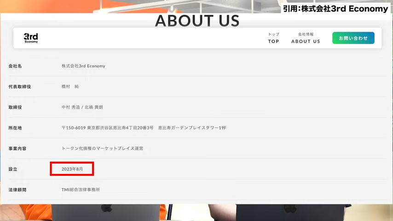
Task: Click the 取締役 row label
Action: pyautogui.click(x=15, y=107)
